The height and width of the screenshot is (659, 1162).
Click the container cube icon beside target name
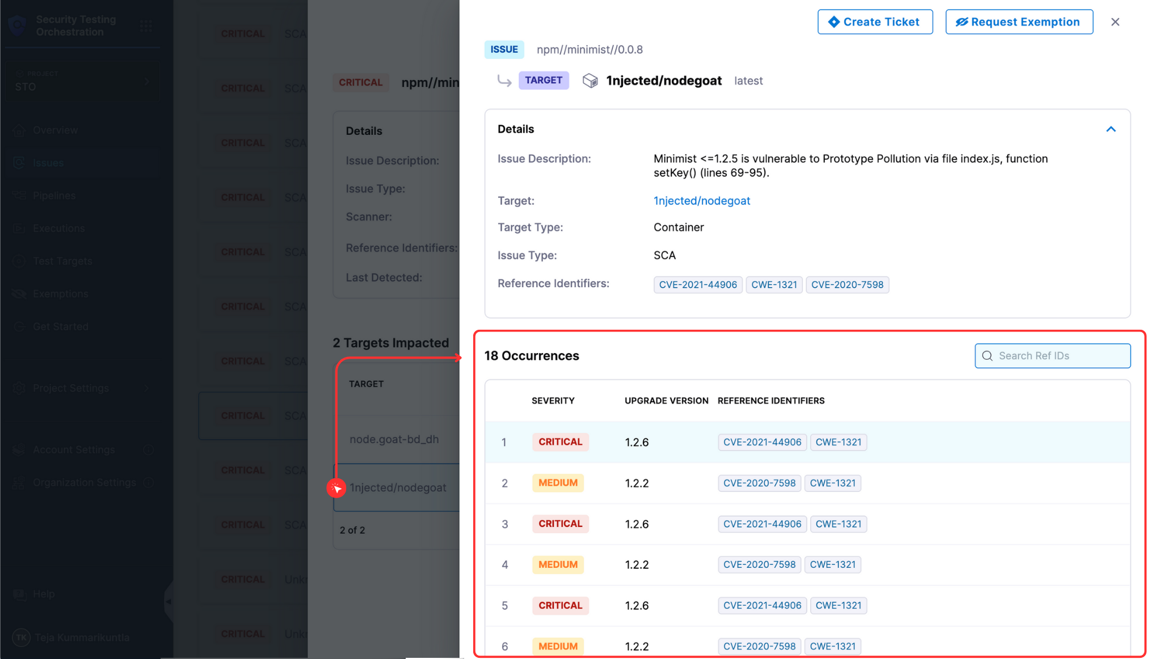tap(590, 81)
